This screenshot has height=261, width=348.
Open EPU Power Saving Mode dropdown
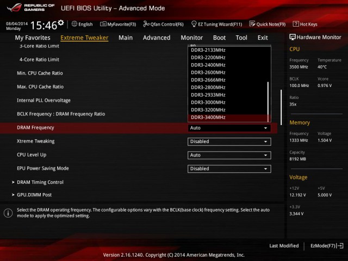pyautogui.click(x=229, y=169)
